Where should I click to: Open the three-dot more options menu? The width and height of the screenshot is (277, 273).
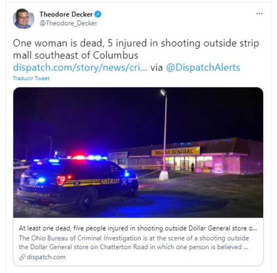point(259,13)
